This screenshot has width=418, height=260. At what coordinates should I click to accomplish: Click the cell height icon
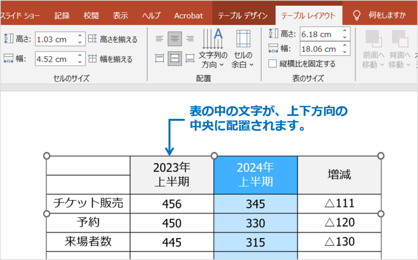tap(9, 38)
